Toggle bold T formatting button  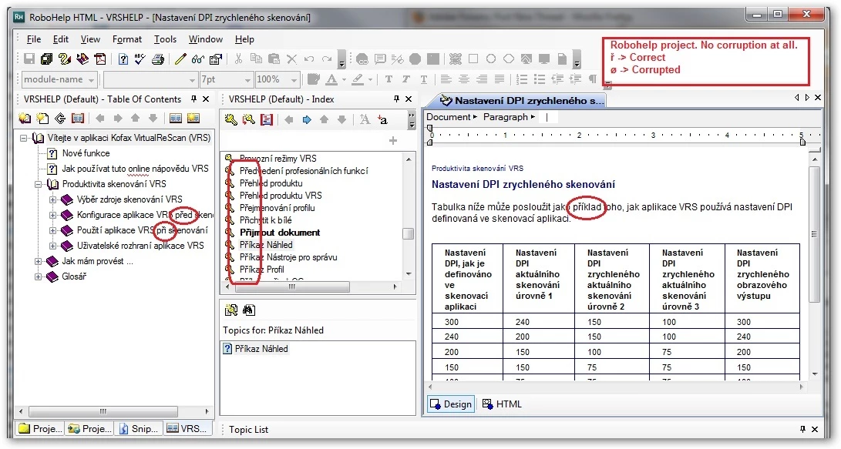tap(389, 79)
